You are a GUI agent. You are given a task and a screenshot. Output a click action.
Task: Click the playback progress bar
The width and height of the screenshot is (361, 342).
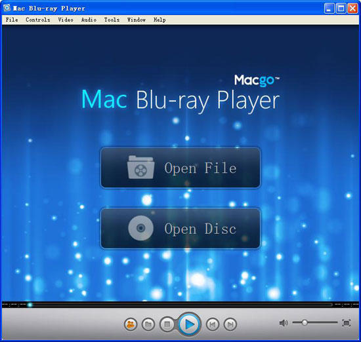[180, 305]
